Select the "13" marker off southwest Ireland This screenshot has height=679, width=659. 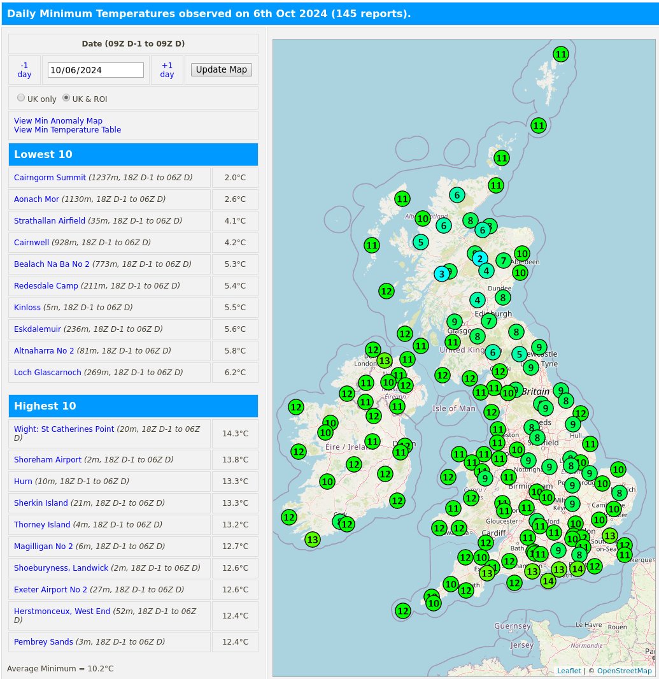313,540
